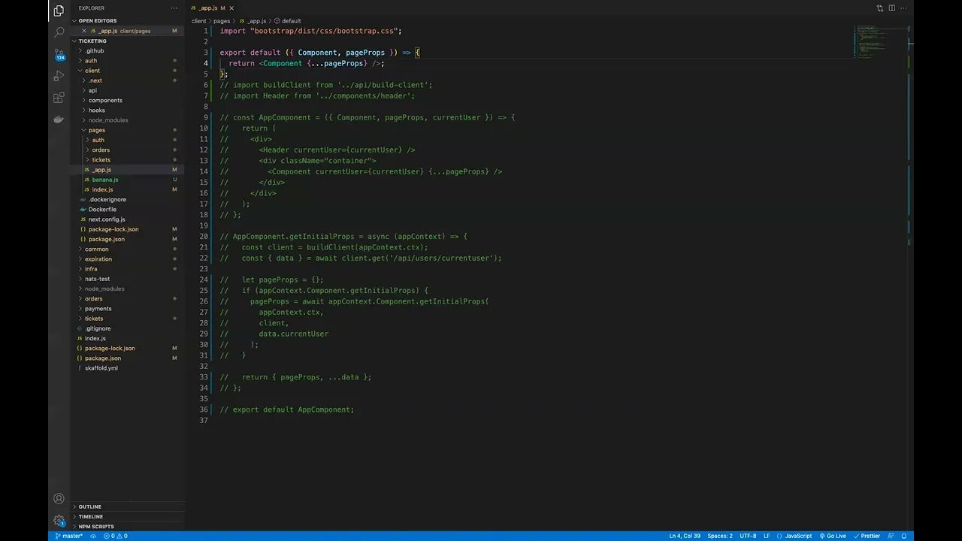962x541 pixels.
Task: Click _app.js breadcrumb segment
Action: click(253, 21)
